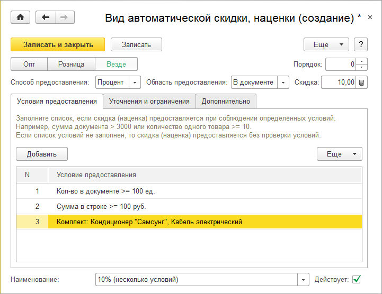Select the row Сумма в строке >= 100 руб.
Viewport: 382px width, 294px height.
(101, 206)
